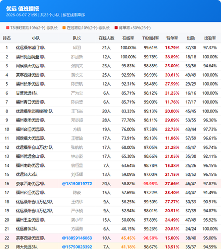Click the T8准时率 column header
Viewport: 221px width, 249px height.
pyautogui.click(x=151, y=38)
